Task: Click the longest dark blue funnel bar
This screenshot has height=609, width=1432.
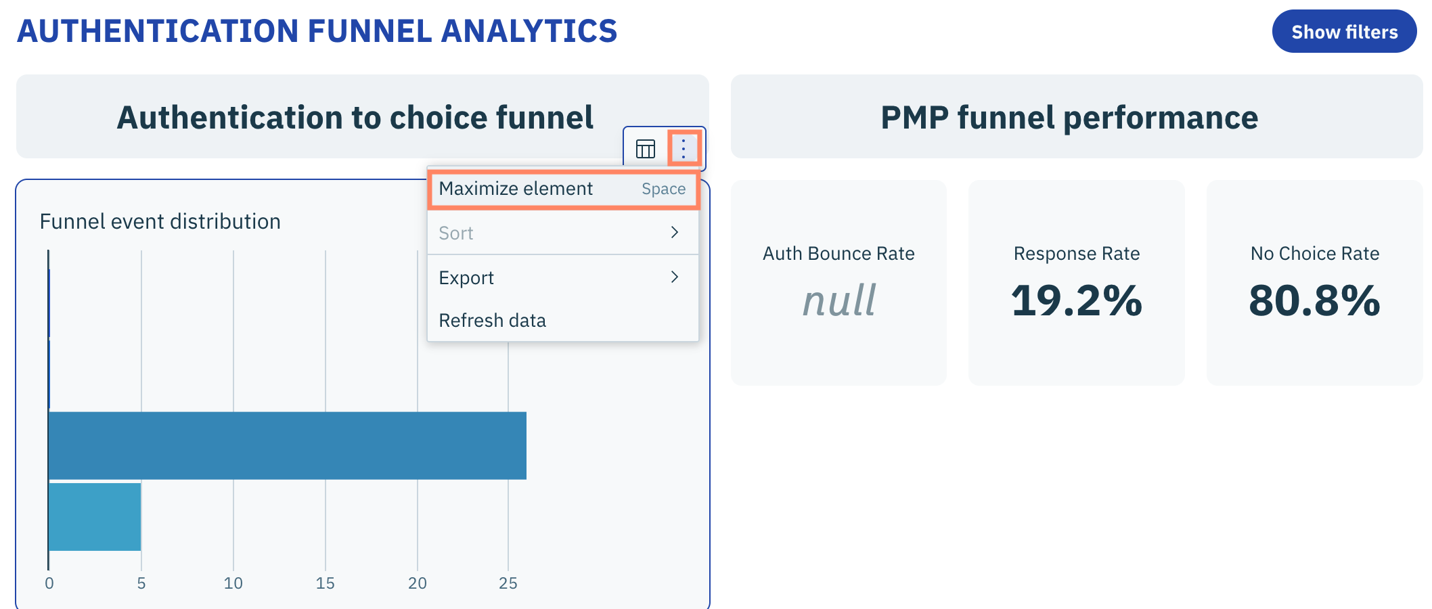Action: (287, 445)
